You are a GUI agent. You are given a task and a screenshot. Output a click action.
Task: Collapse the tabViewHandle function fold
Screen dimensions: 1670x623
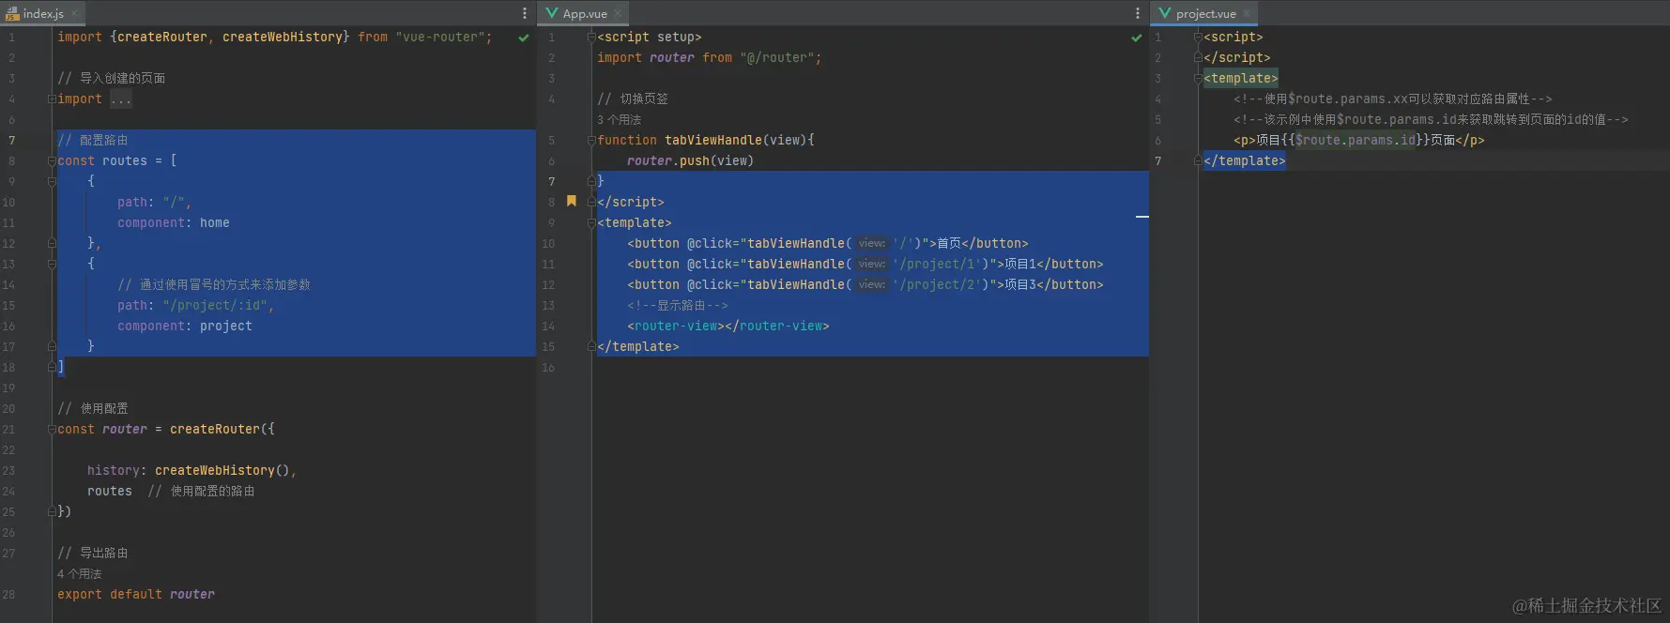coord(591,140)
